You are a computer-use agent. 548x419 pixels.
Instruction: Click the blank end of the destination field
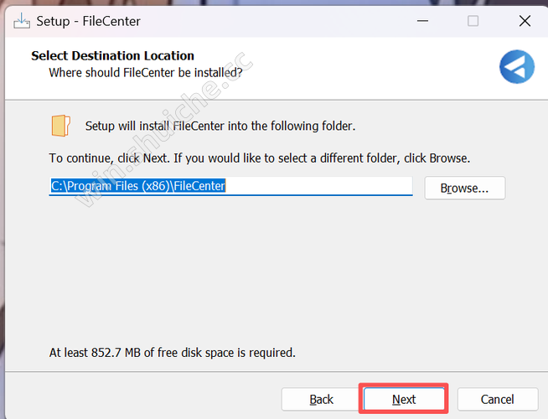point(335,186)
